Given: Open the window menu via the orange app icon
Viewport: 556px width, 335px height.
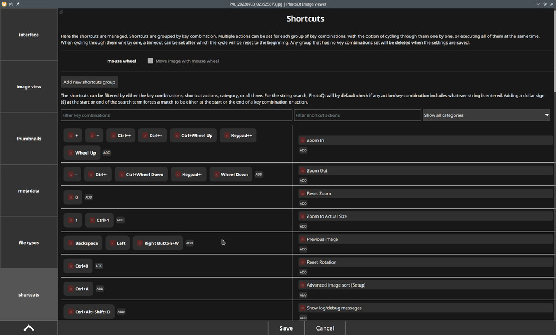Looking at the screenshot, I should coord(4,4).
